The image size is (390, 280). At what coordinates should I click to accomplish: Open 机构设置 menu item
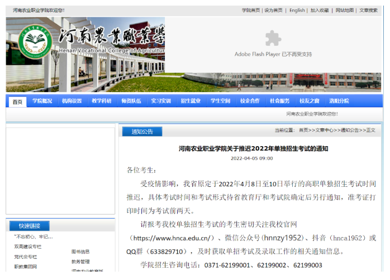(x=72, y=101)
